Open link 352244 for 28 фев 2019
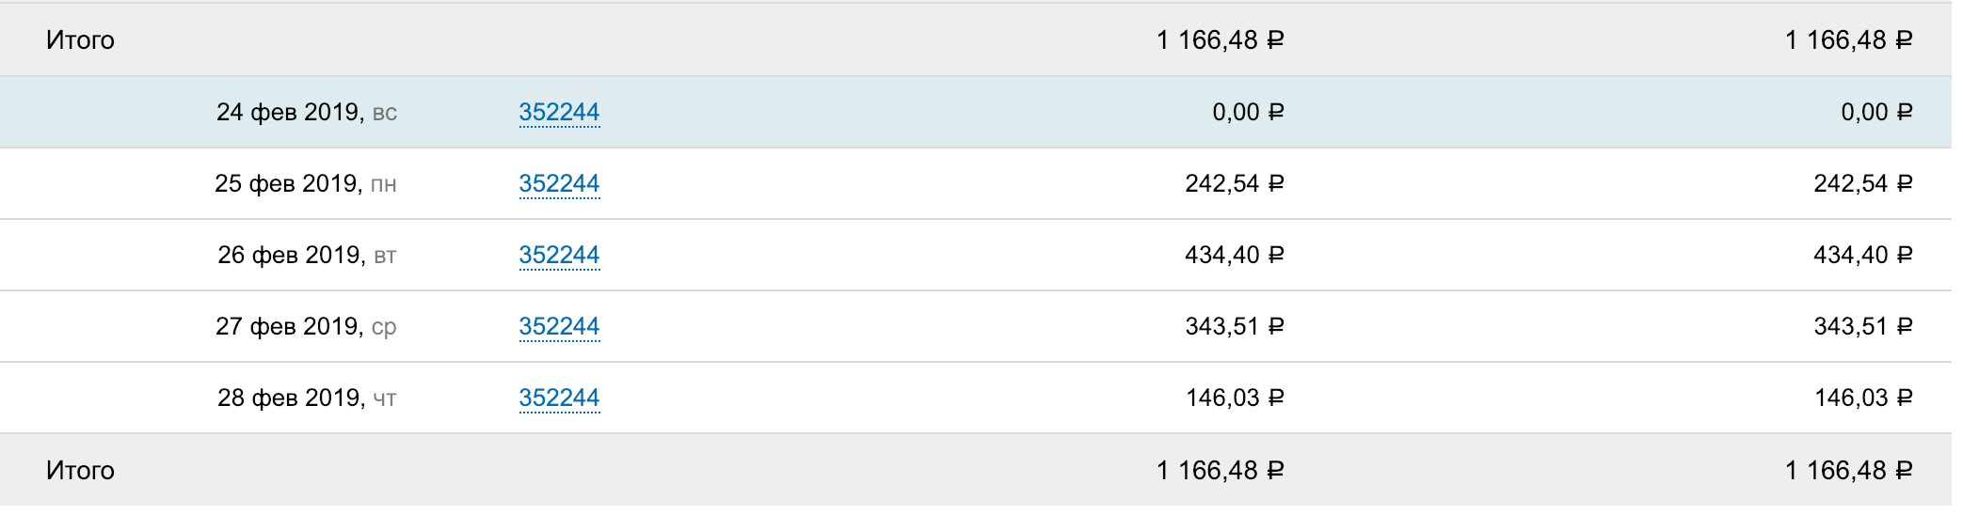 (559, 398)
